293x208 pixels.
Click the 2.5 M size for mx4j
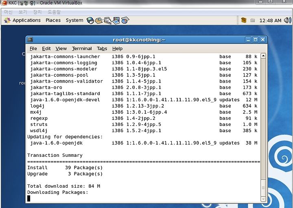point(250,112)
